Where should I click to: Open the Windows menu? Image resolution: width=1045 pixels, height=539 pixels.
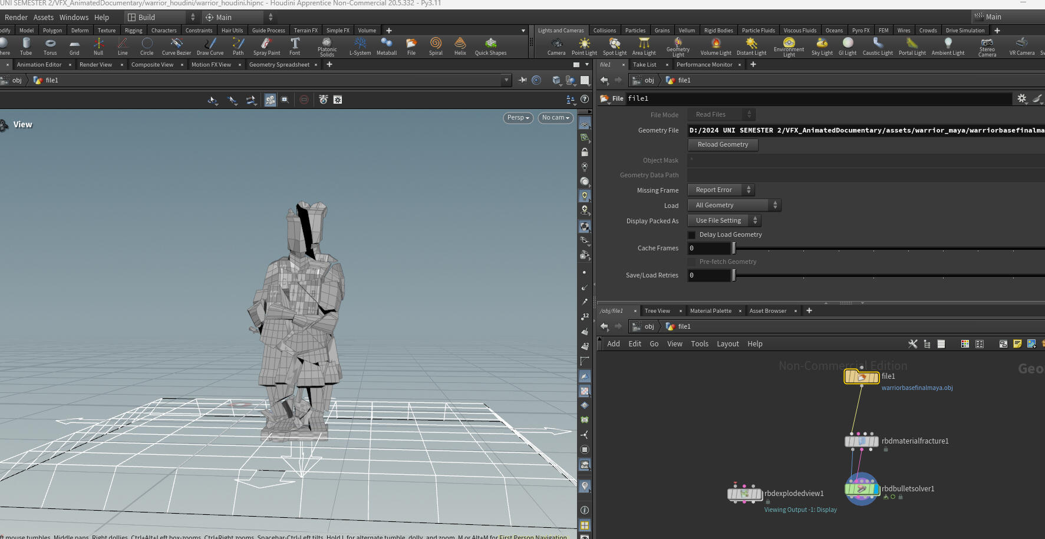pyautogui.click(x=74, y=18)
